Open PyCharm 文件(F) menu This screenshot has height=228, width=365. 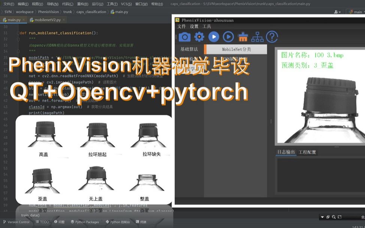(9, 4)
